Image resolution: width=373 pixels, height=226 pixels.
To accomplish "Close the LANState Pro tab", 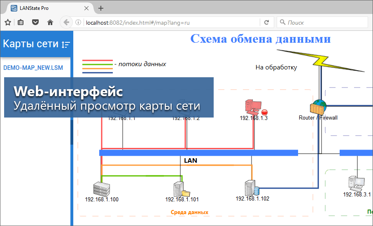I will [x=86, y=8].
